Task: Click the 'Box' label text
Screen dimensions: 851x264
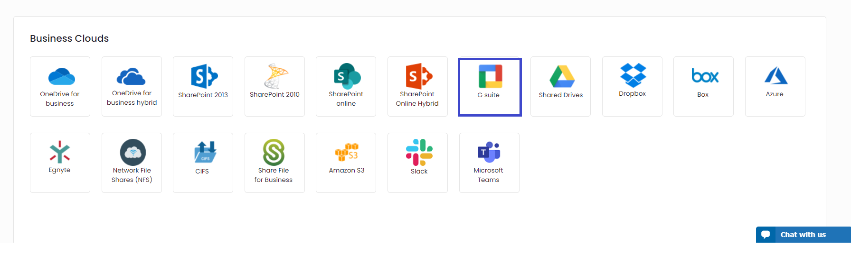Action: tap(703, 94)
